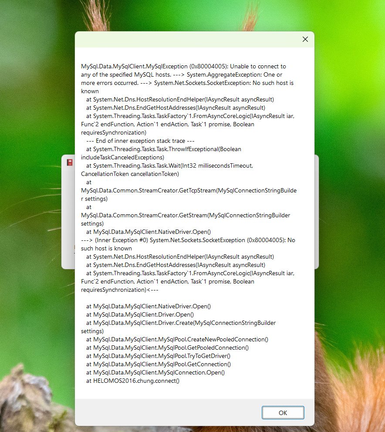Screen dimensions: 385x432
Task: Click the text 'at MySql.Data.MySqlClient.MySqlConnection.Open()'
Action: [155, 372]
